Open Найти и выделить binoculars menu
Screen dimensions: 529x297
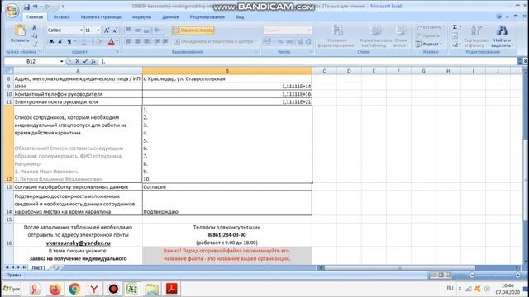point(502,36)
